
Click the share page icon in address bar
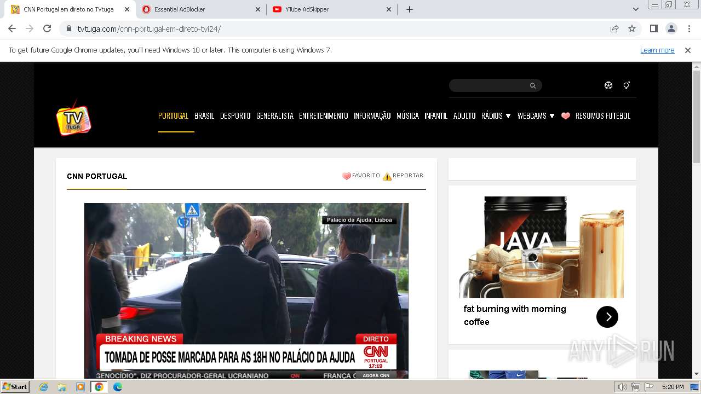614,28
